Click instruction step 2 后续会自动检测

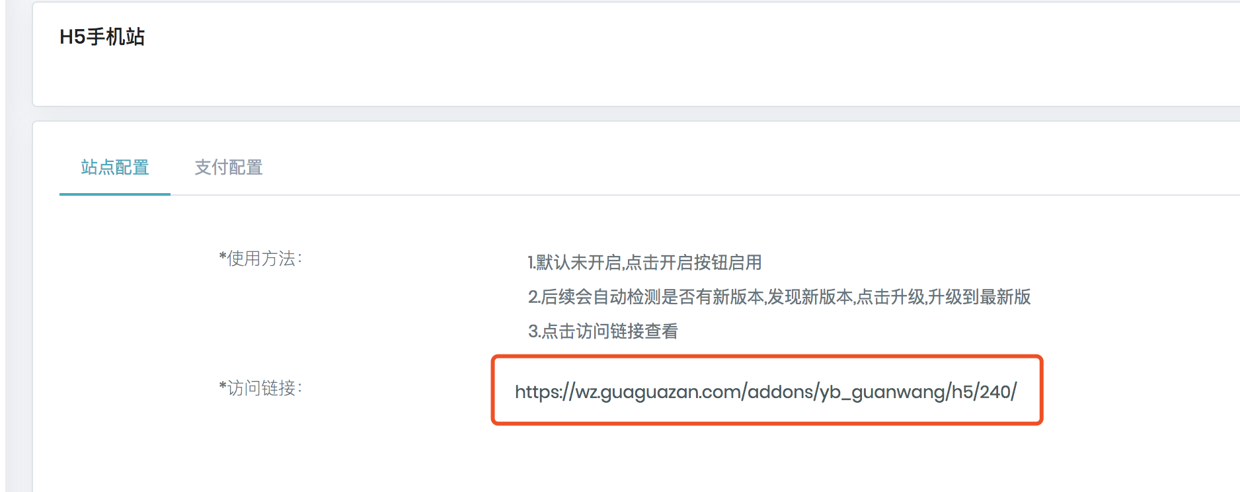point(779,297)
